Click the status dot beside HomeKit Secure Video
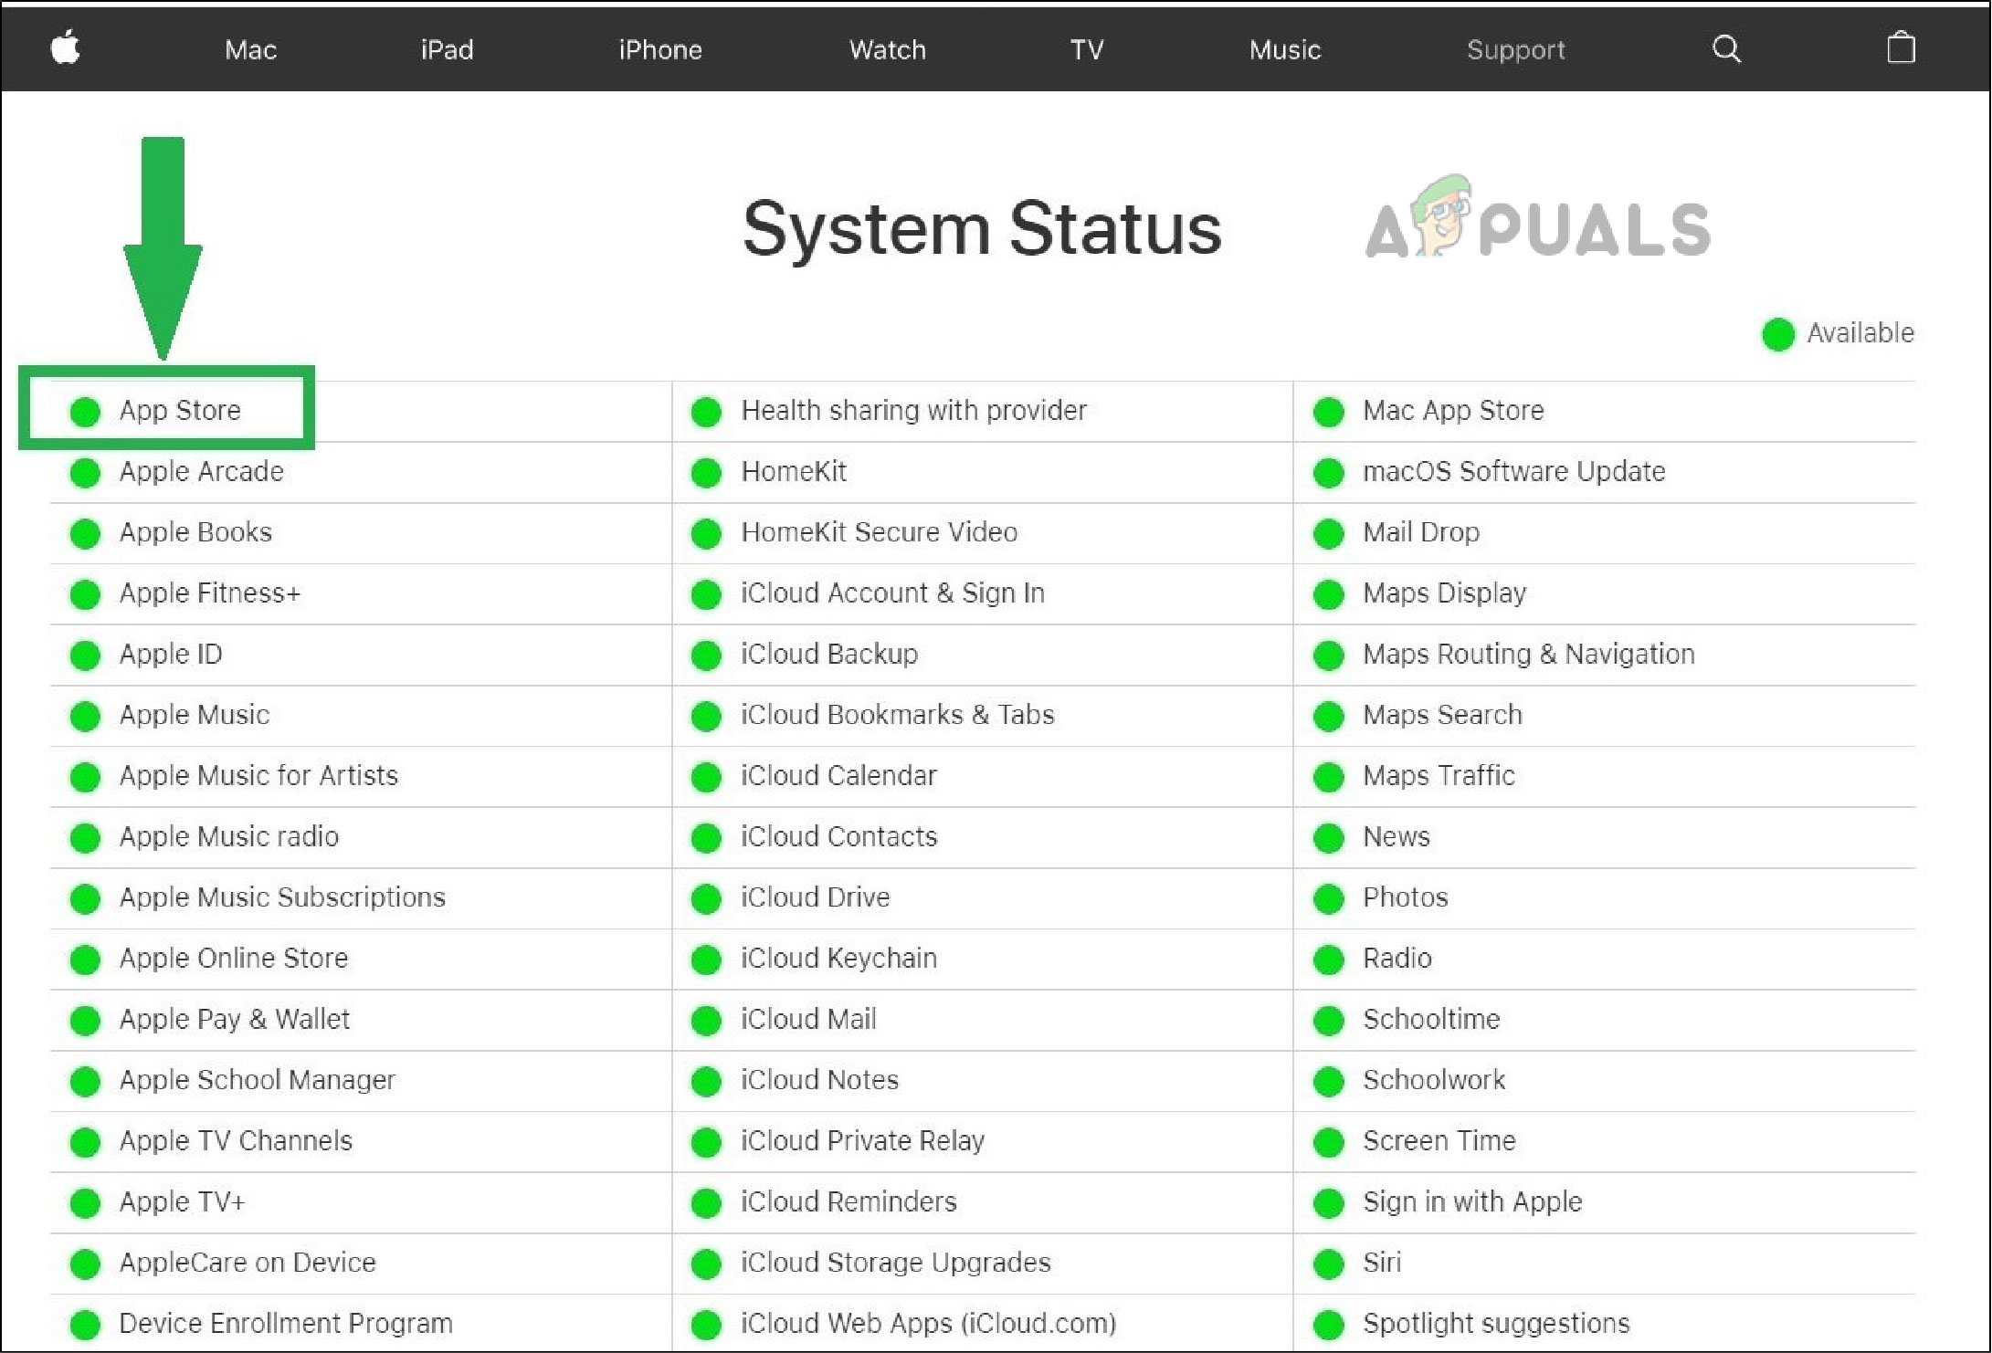Viewport: 1992px width, 1353px height. 706,533
